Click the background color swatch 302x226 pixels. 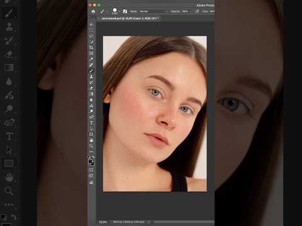pyautogui.click(x=92, y=164)
